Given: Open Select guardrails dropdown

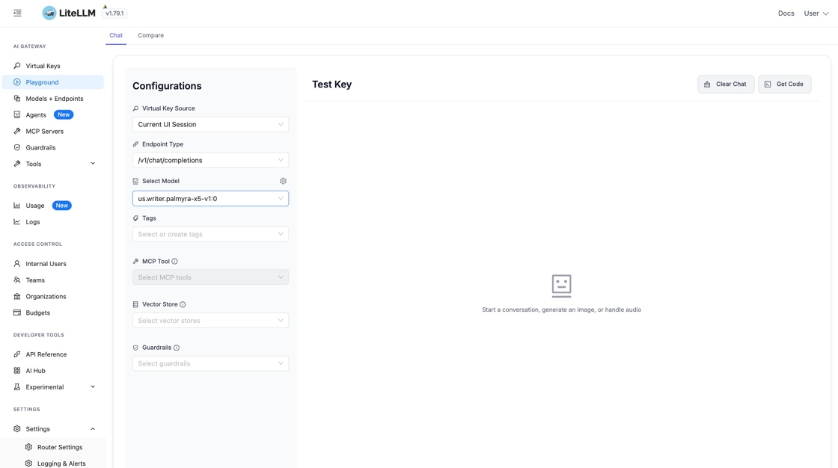Looking at the screenshot, I should coord(210,364).
